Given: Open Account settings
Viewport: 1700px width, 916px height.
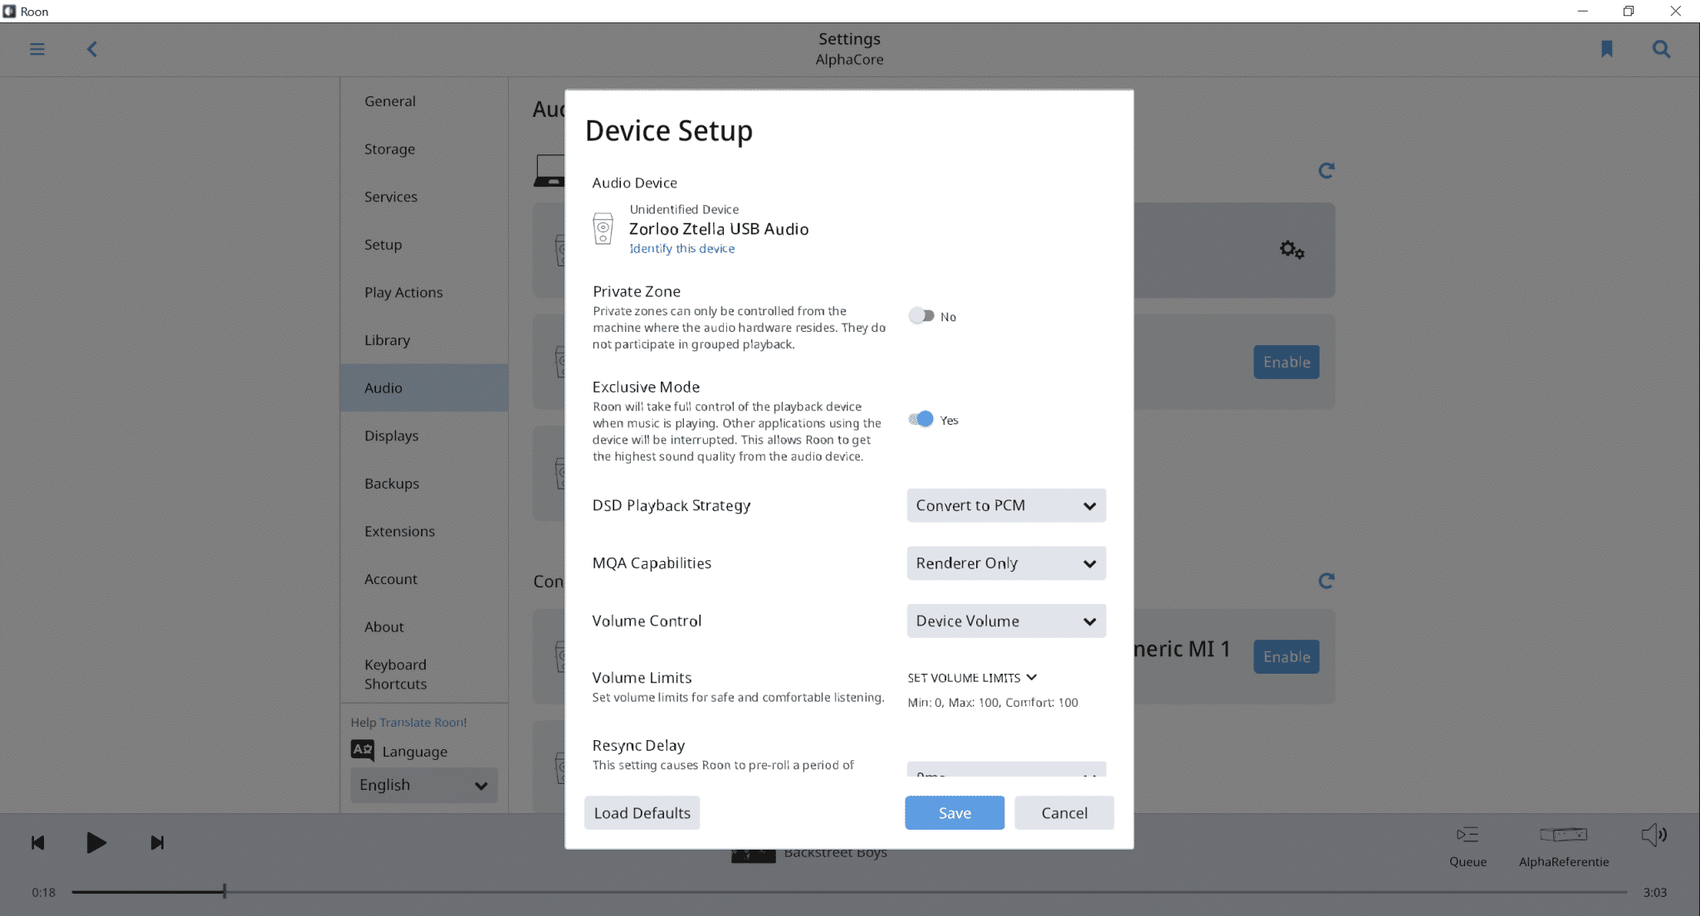Looking at the screenshot, I should 424,579.
